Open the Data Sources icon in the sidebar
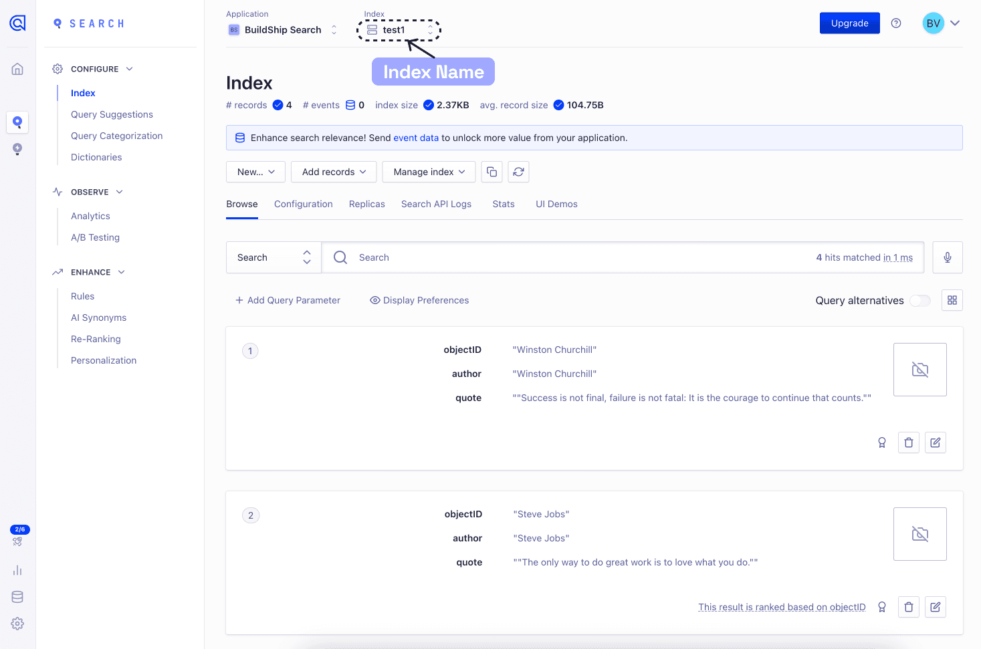Screen dimensions: 981x649 coord(17,596)
